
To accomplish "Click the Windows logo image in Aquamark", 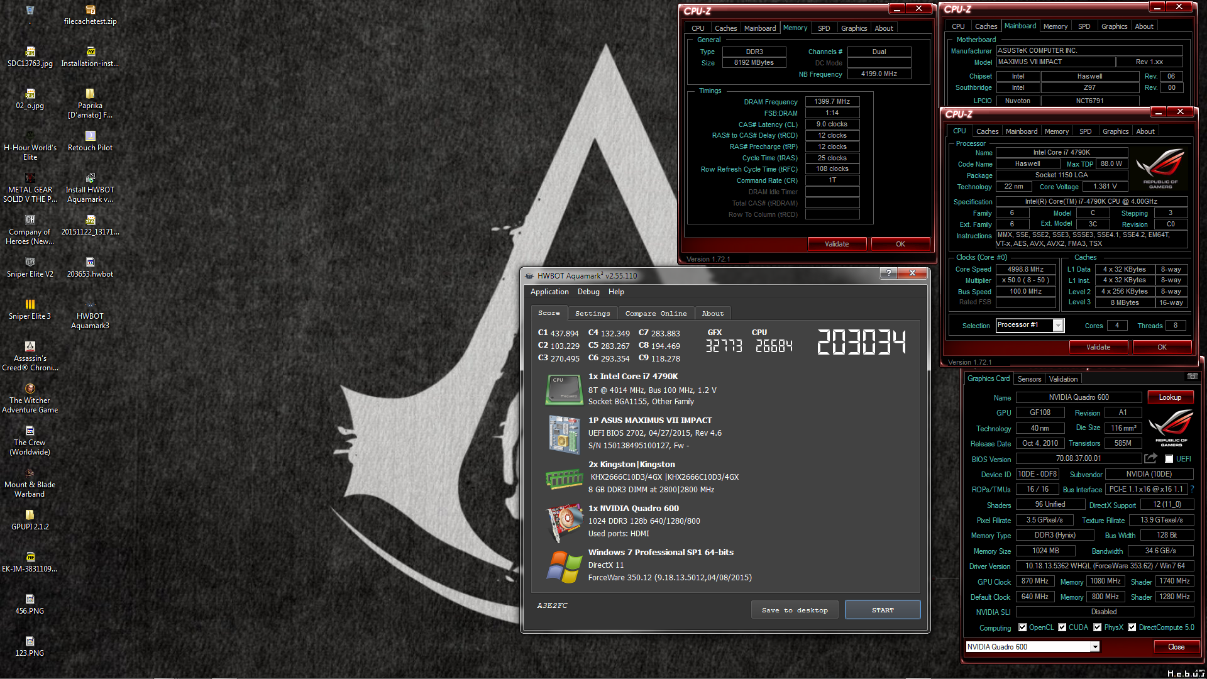I will 564,566.
